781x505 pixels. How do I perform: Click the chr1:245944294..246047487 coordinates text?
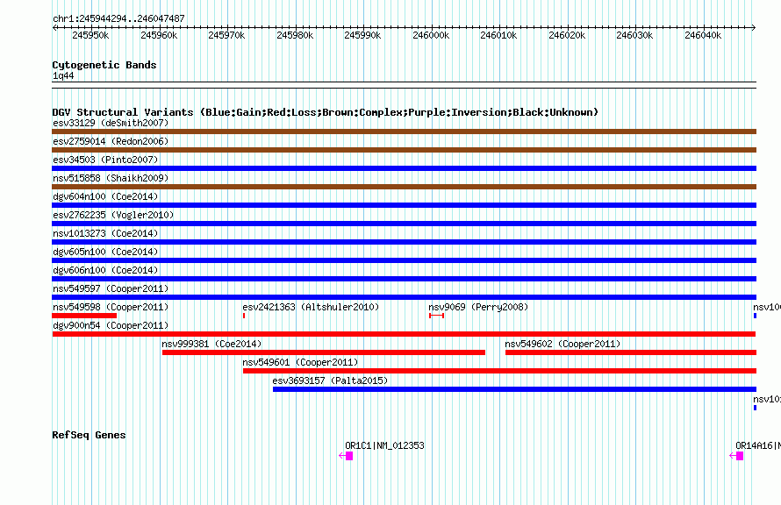(x=118, y=18)
